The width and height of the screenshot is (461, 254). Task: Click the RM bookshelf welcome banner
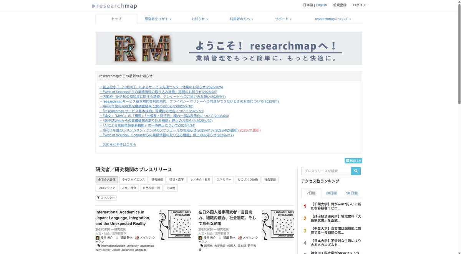pyautogui.click(x=229, y=48)
